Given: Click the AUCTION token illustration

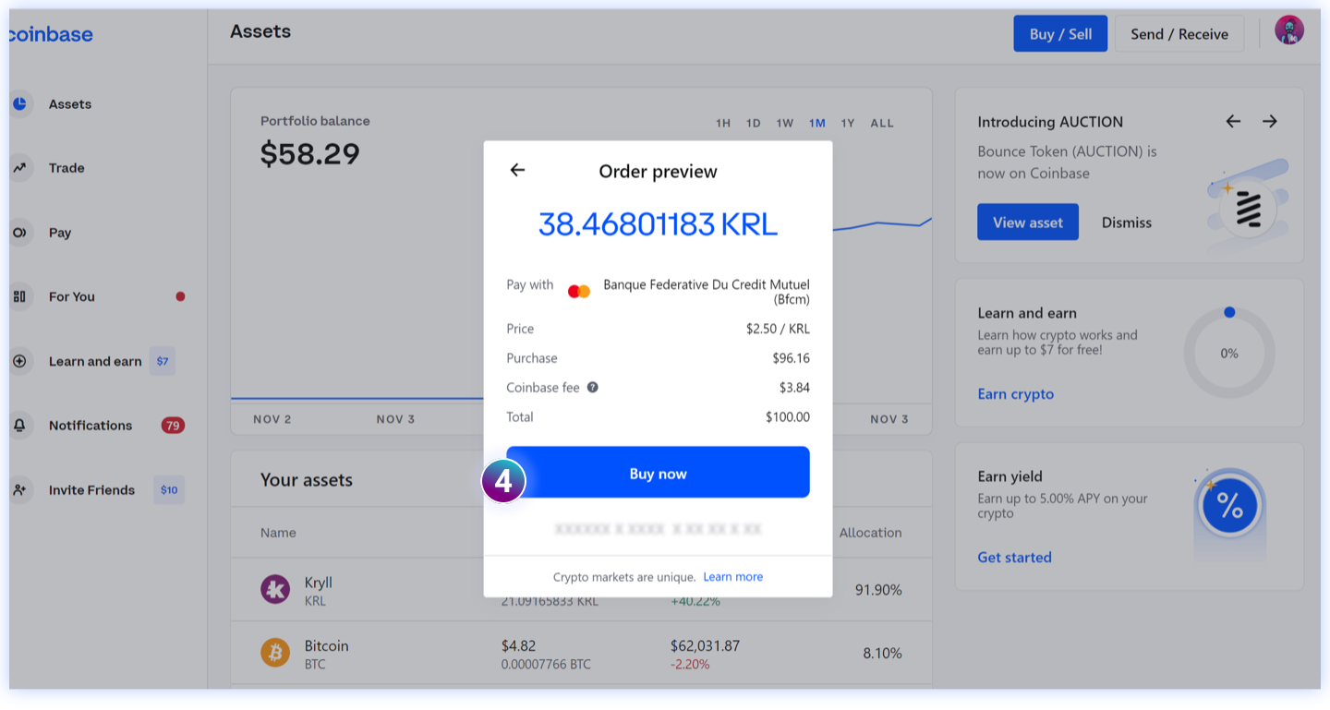Looking at the screenshot, I should click(x=1248, y=209).
